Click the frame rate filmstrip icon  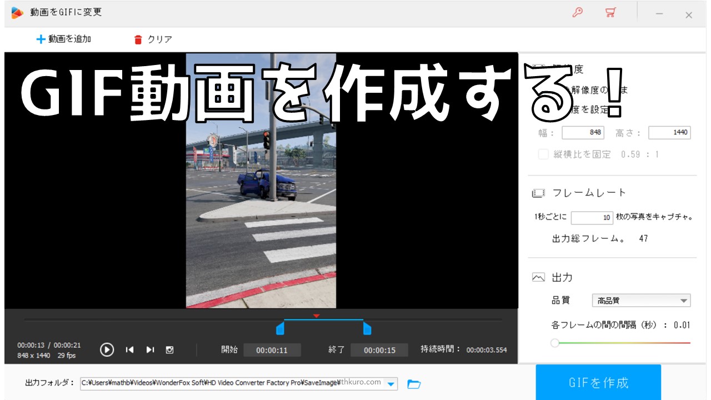coord(538,193)
